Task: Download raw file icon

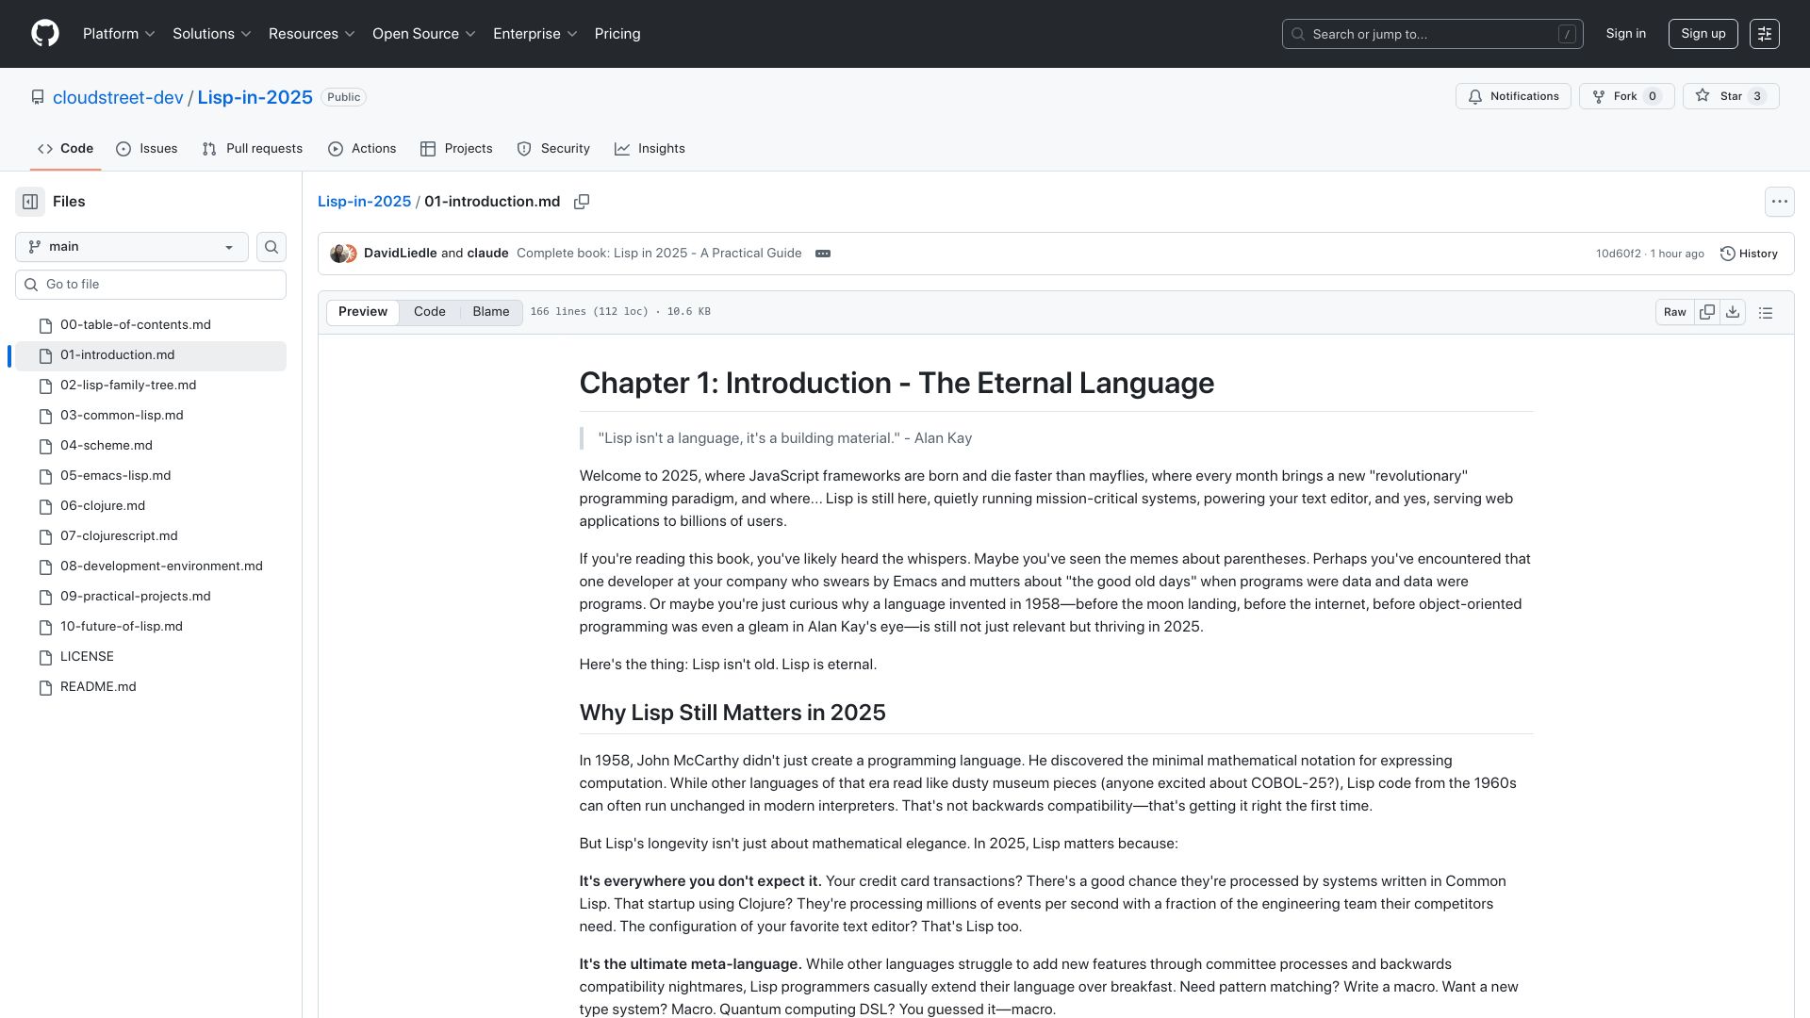Action: coord(1733,312)
